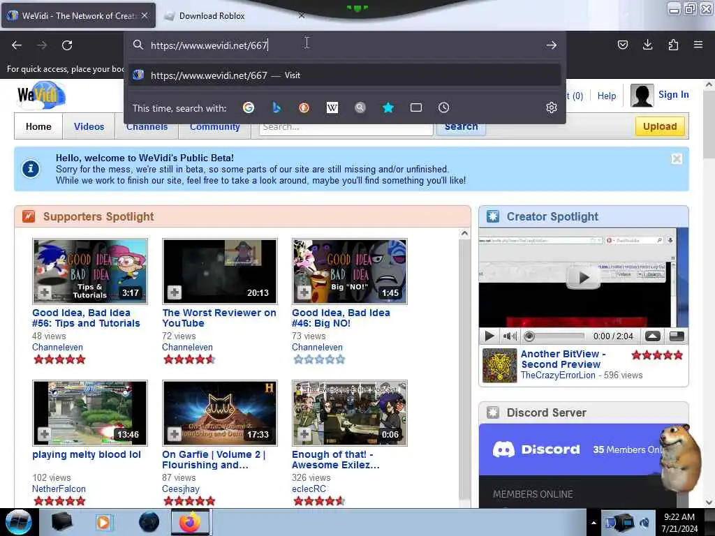Dismiss the Public Beta welcome banner

tap(677, 158)
